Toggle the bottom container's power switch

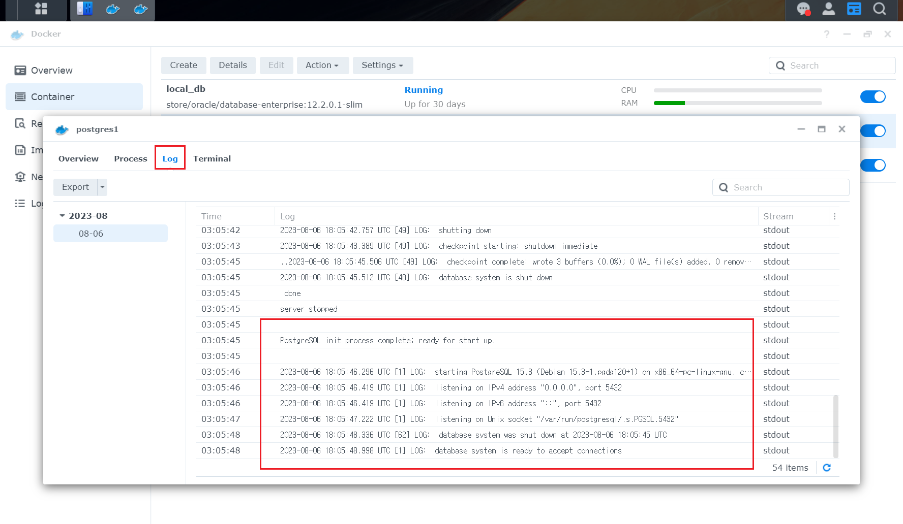click(x=873, y=165)
